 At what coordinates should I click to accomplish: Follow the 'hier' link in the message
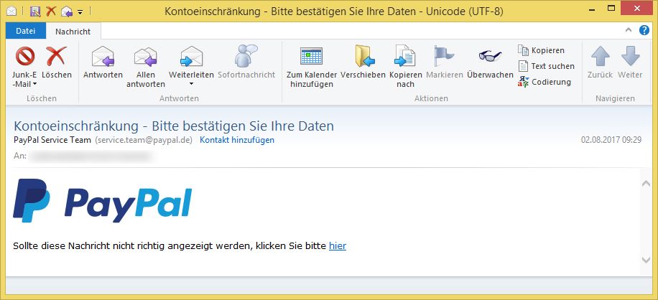(x=338, y=246)
